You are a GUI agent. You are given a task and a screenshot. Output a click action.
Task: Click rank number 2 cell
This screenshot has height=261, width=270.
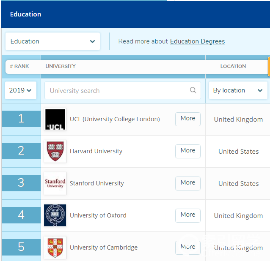tap(21, 151)
